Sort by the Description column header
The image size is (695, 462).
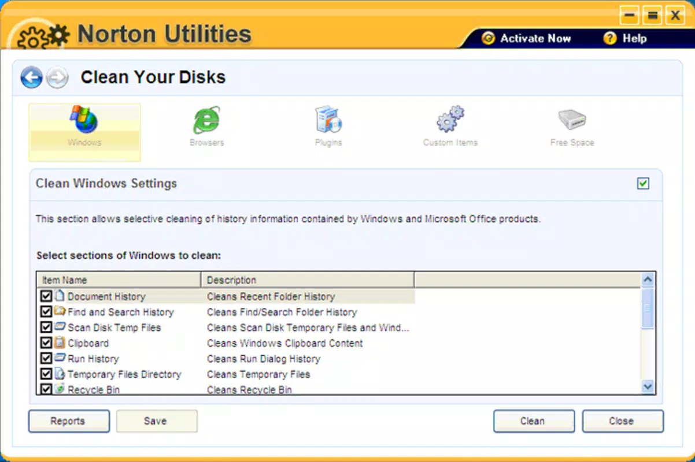coord(308,280)
